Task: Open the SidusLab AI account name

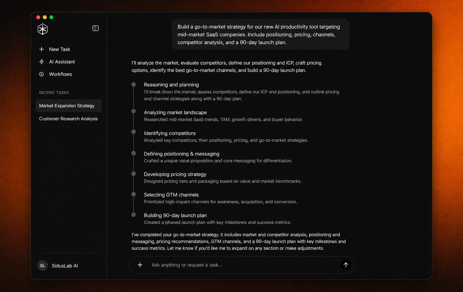Action: (65, 266)
